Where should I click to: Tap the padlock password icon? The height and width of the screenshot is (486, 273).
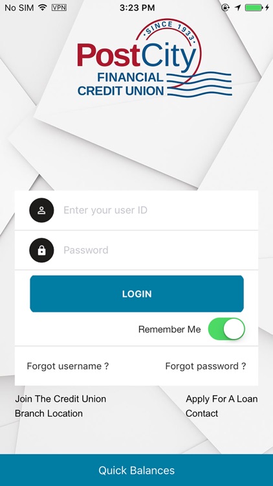41,250
